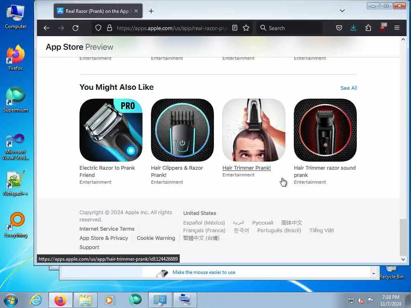Select the Microsoft Visual Studio desktop shortcut
Screen dimensions: 411x308
[16, 147]
